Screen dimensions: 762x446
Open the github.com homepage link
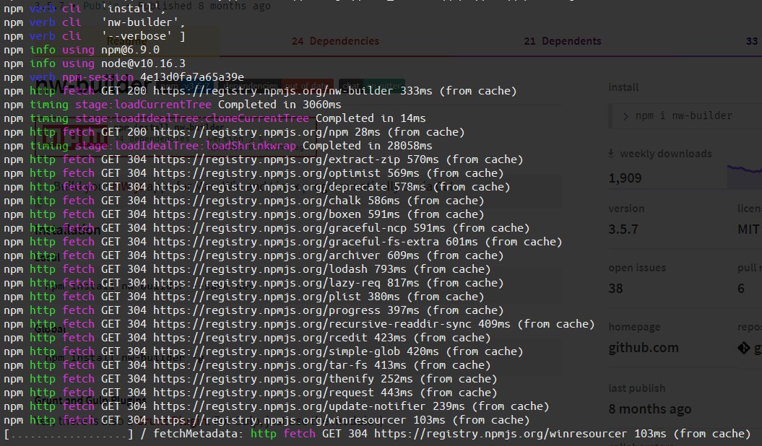[x=644, y=348]
